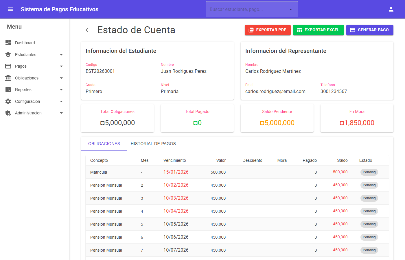Expand the Administracion submenu arrow

(61, 113)
